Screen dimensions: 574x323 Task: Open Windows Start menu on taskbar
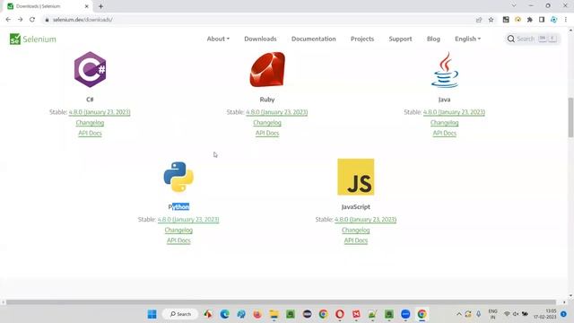pyautogui.click(x=152, y=314)
